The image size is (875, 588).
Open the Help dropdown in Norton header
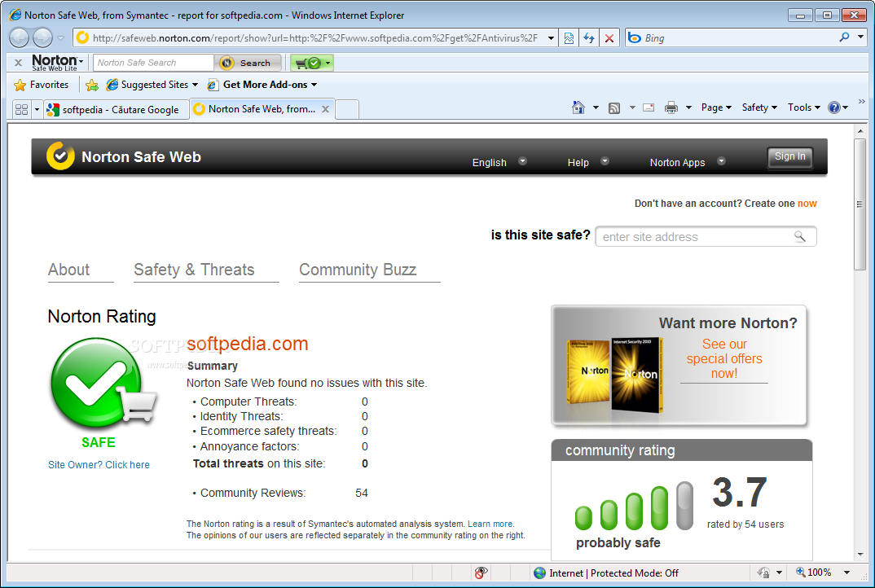[x=587, y=162]
